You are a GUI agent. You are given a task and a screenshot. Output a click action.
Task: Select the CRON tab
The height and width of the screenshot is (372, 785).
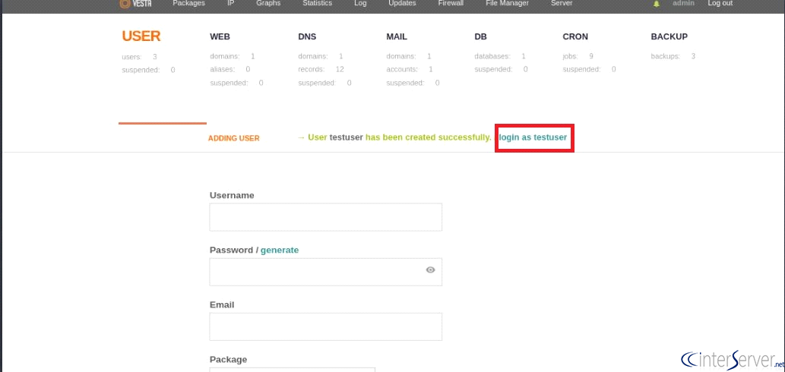coord(575,36)
